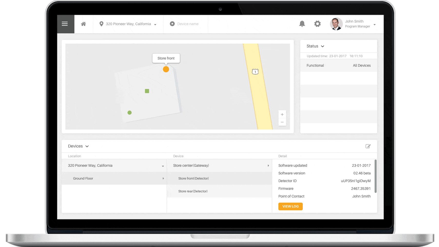Click the Device name search field
Screen dimensions: 439x247
pos(188,24)
